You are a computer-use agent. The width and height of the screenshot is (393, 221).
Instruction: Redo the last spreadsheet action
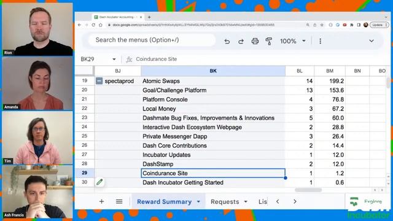click(241, 41)
